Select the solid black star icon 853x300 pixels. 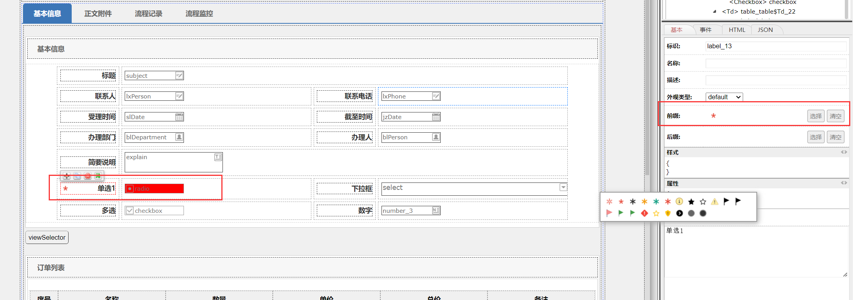pos(691,202)
